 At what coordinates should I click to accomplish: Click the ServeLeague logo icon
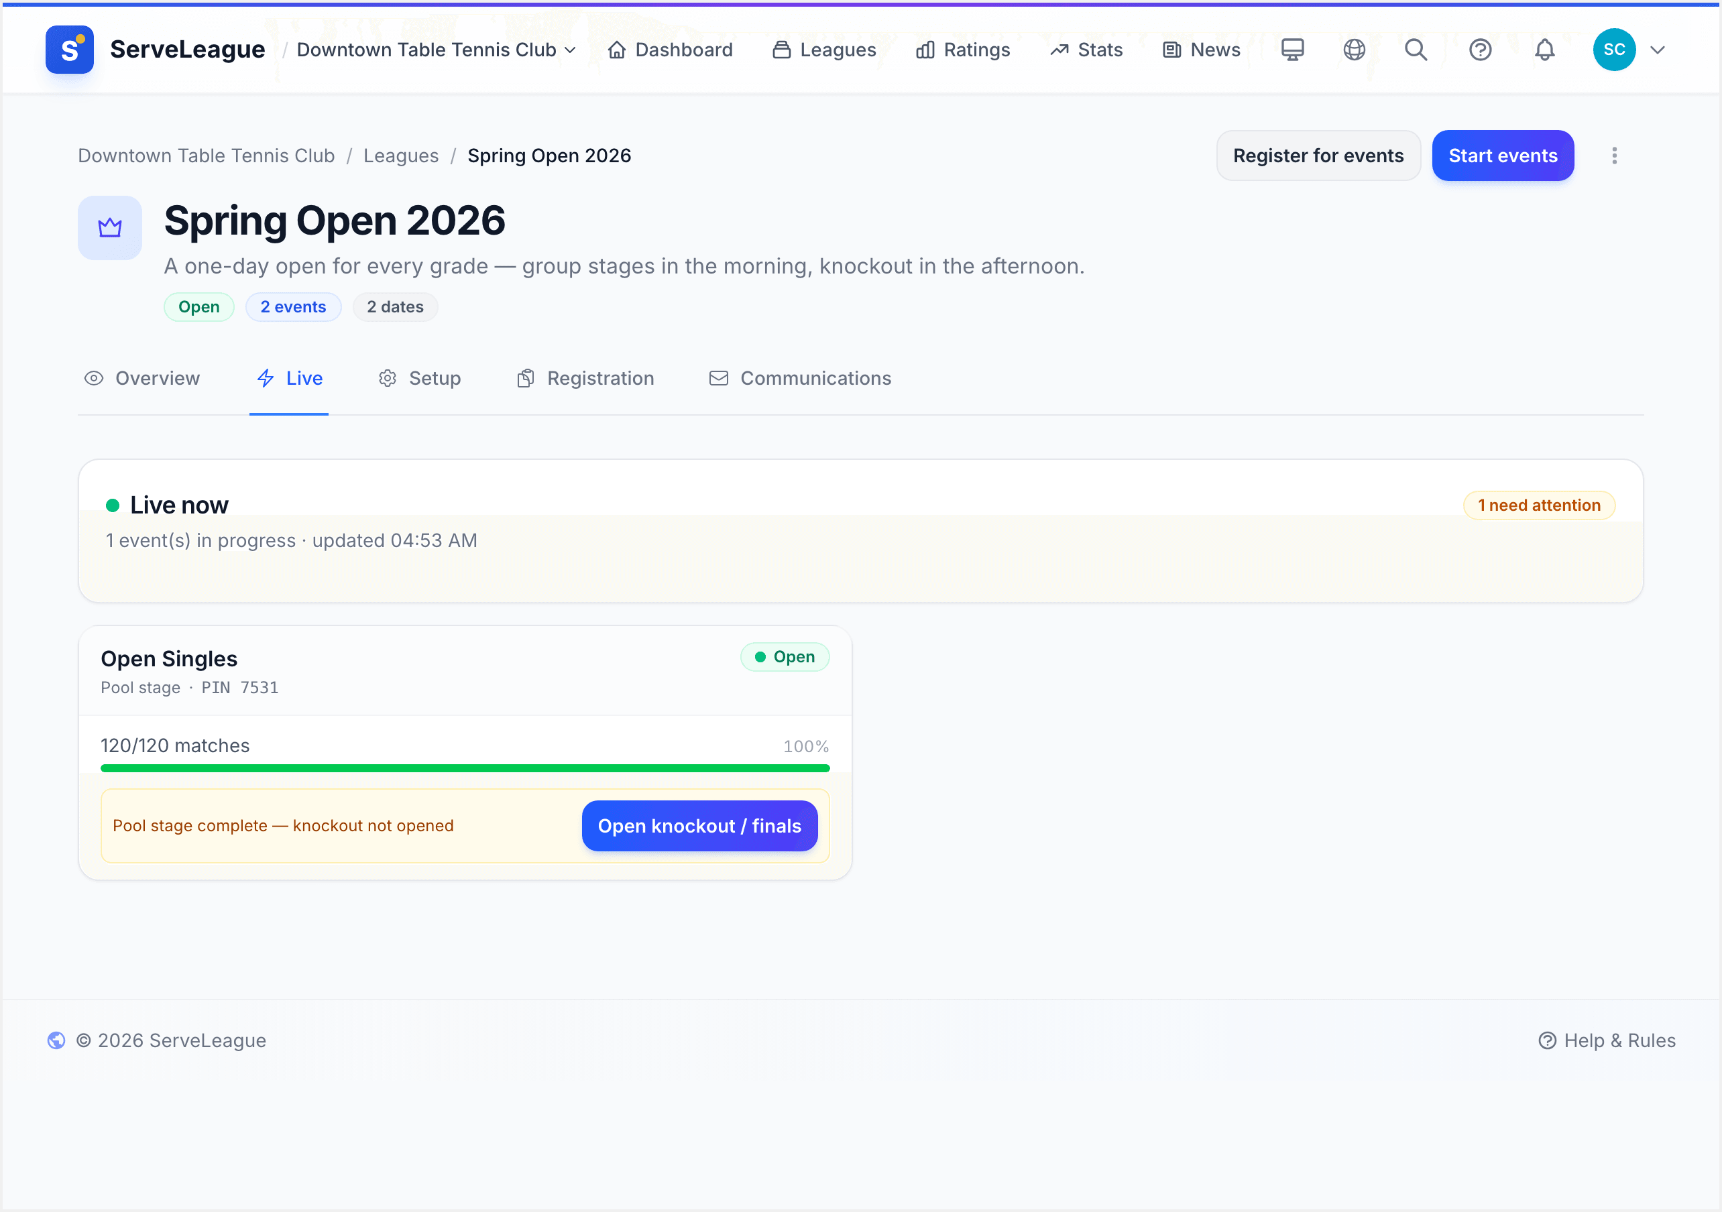(69, 50)
